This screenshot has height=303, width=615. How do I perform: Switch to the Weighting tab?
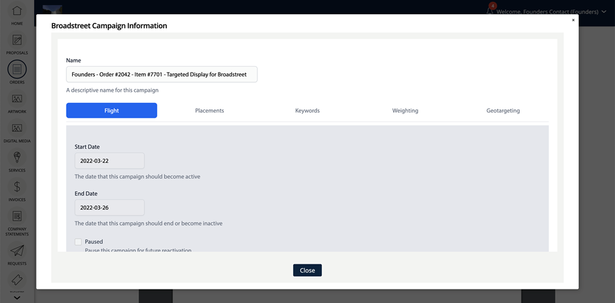(x=405, y=111)
